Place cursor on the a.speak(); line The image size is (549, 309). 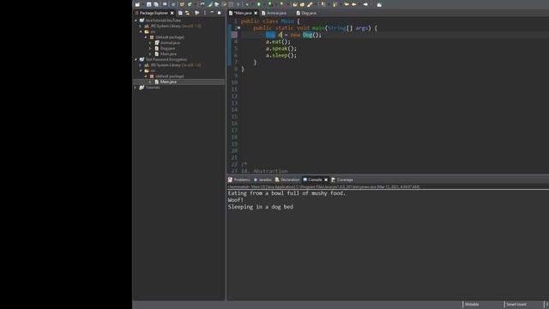281,48
